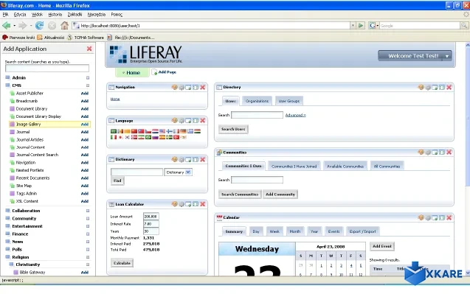Click the dictionary Find button
The image size is (470, 294).
point(117,181)
